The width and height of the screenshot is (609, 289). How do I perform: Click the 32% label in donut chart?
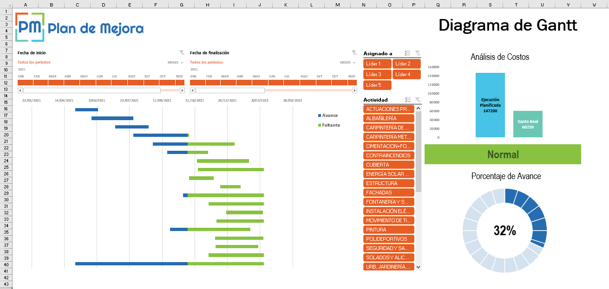505,231
